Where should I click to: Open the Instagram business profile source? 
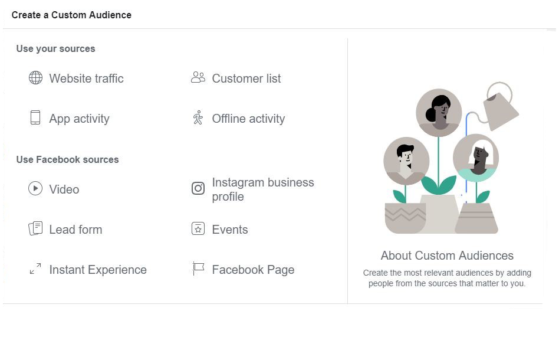(263, 189)
